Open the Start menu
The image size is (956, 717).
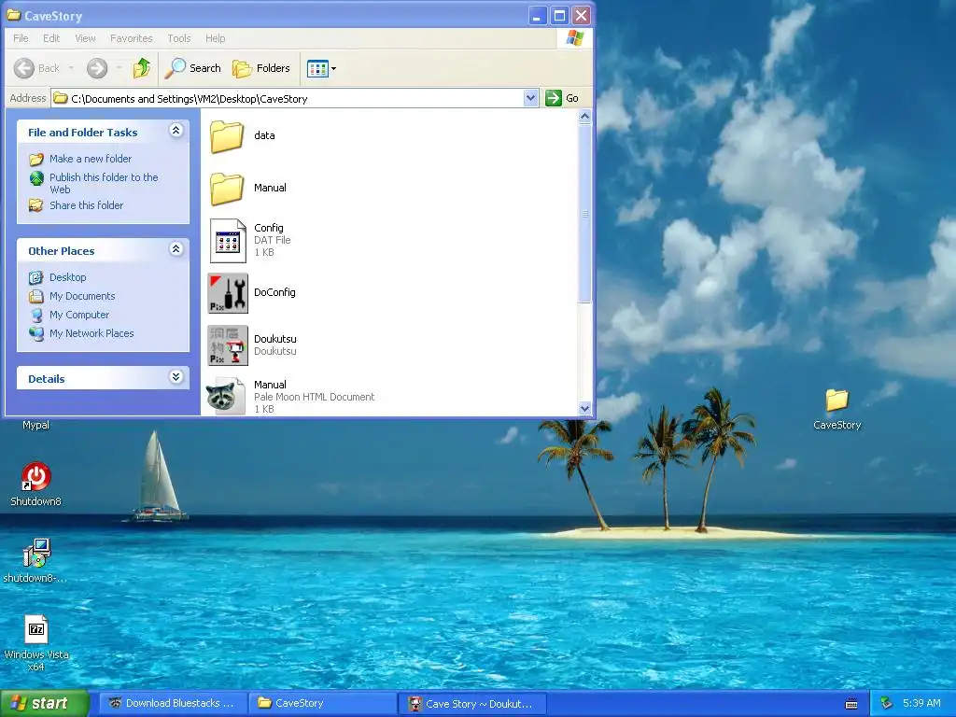click(x=45, y=703)
